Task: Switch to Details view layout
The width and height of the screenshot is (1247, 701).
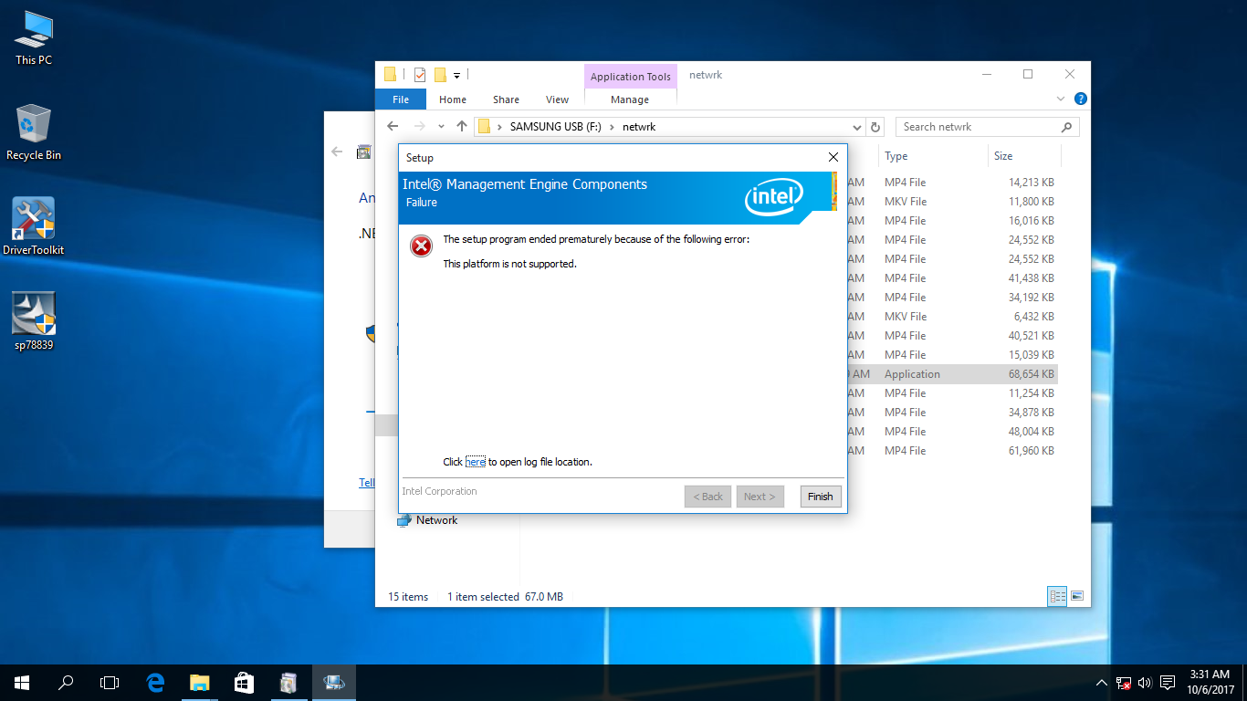Action: pyautogui.click(x=1058, y=596)
